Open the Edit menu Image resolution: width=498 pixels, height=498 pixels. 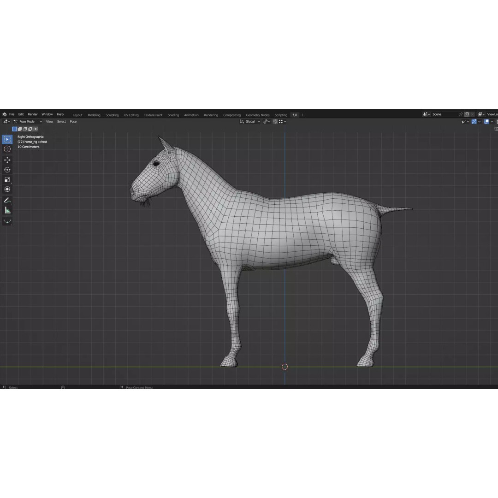coord(21,114)
